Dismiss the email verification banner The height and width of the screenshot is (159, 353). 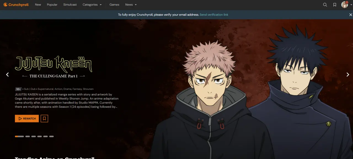[x=351, y=15]
